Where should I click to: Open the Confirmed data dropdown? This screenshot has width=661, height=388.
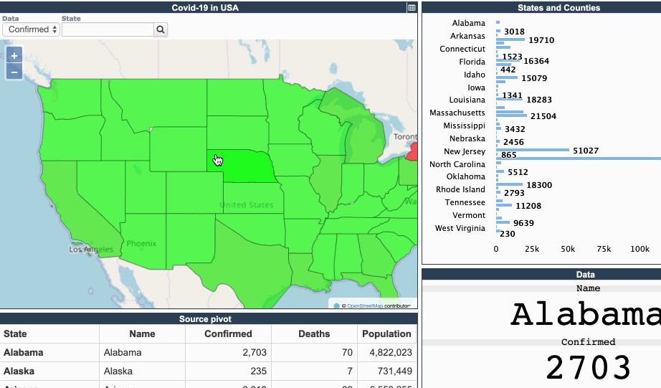pyautogui.click(x=32, y=29)
